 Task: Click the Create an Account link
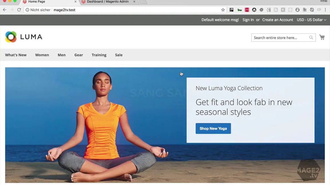[x=278, y=20]
